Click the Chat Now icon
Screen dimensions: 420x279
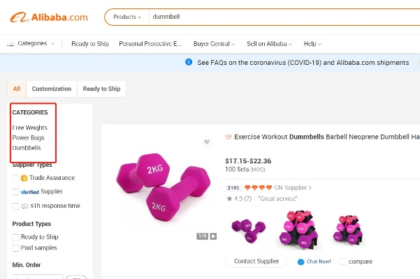coord(300,262)
